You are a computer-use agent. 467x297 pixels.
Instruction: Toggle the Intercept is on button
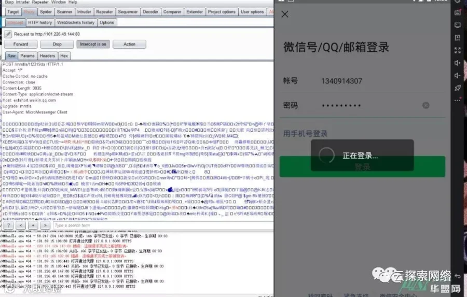click(x=93, y=44)
